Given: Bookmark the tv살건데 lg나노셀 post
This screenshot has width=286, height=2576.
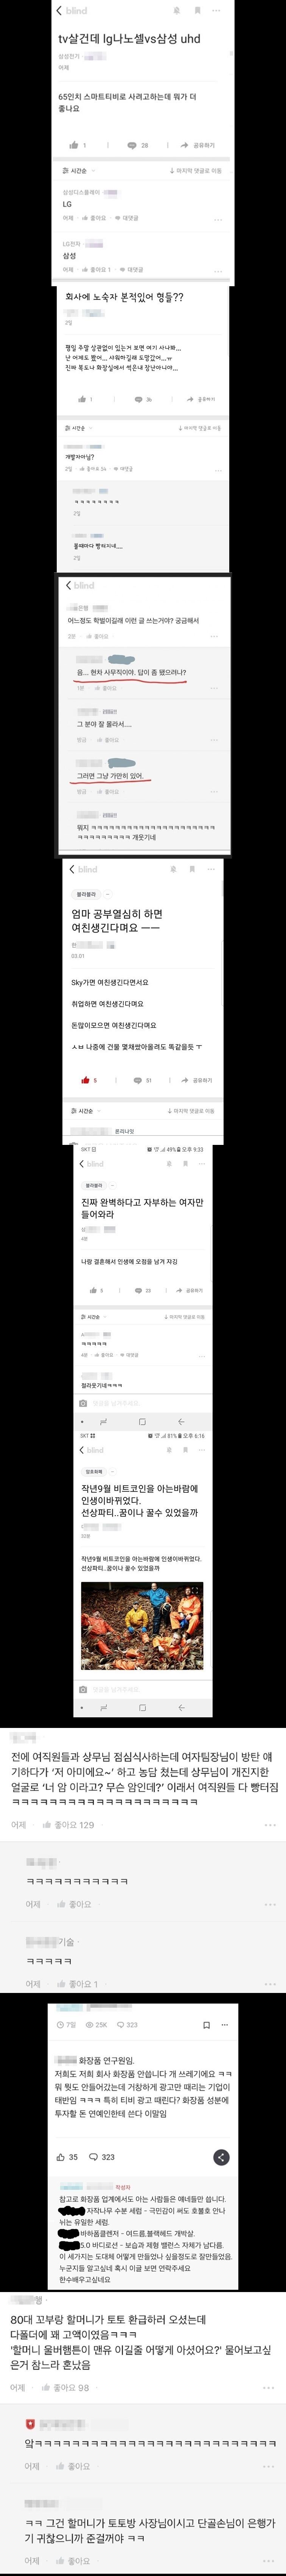Looking at the screenshot, I should (x=198, y=11).
